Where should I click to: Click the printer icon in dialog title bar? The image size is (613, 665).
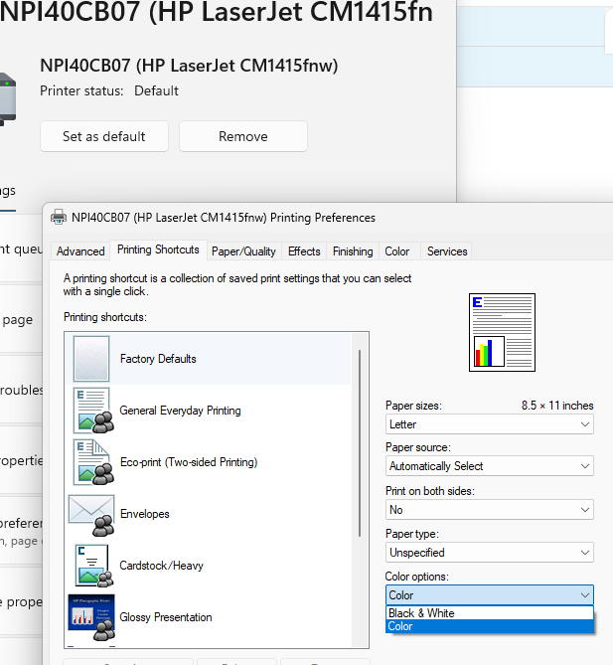tap(59, 217)
